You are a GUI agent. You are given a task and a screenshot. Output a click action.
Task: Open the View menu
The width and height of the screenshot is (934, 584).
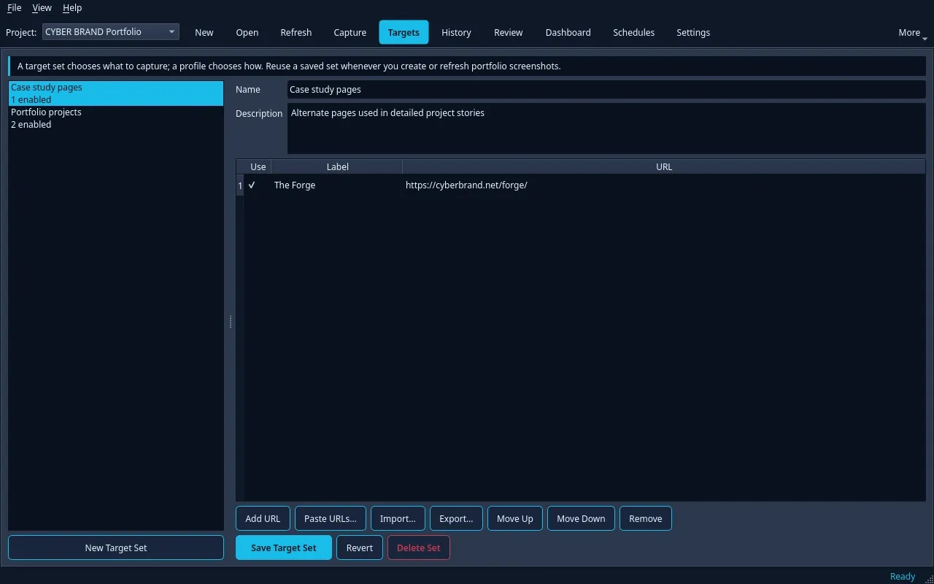[x=42, y=8]
